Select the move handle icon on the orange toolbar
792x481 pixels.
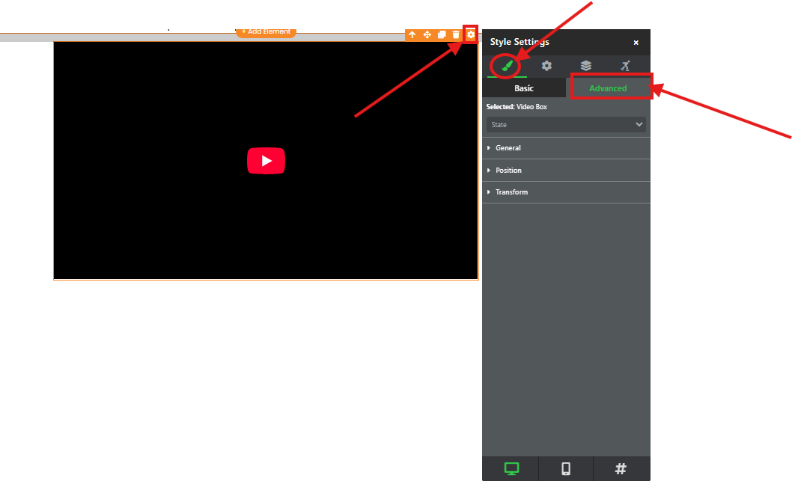427,35
